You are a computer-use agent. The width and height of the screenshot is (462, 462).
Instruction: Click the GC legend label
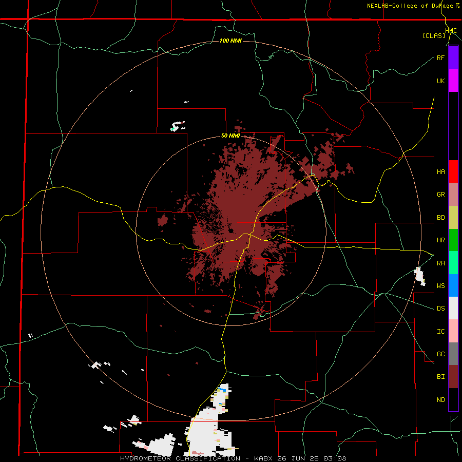click(x=440, y=354)
